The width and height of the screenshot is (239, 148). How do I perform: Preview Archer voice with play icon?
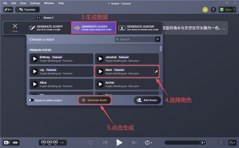(100, 84)
